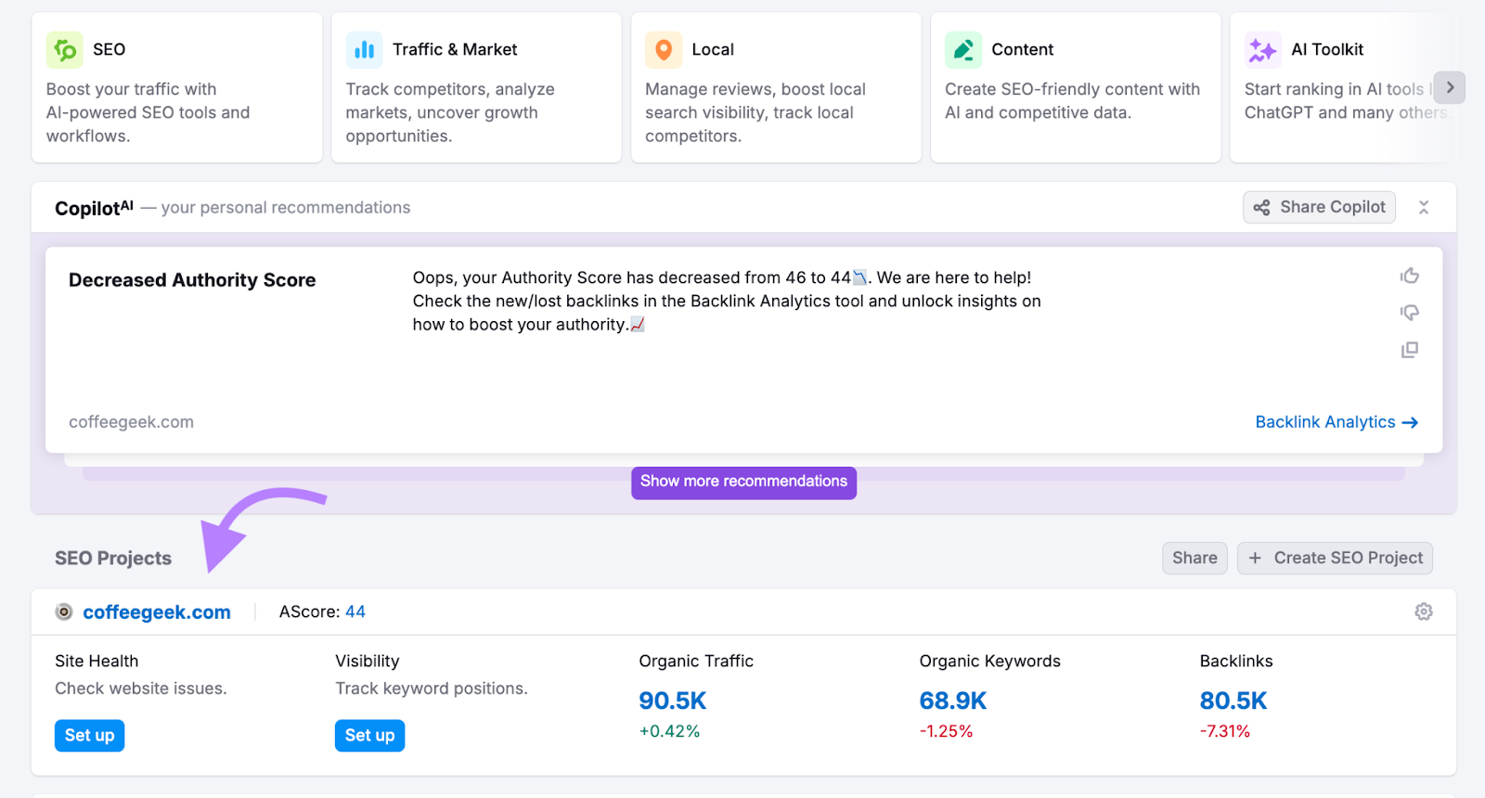
Task: Select the AI Toolkit card title
Action: (x=1327, y=50)
